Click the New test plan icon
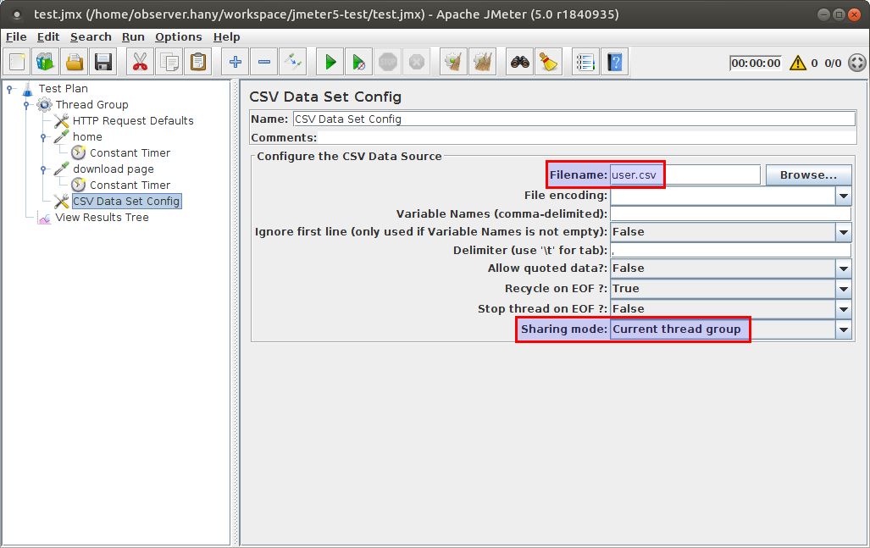Screen dimensions: 870x548 pyautogui.click(x=17, y=62)
